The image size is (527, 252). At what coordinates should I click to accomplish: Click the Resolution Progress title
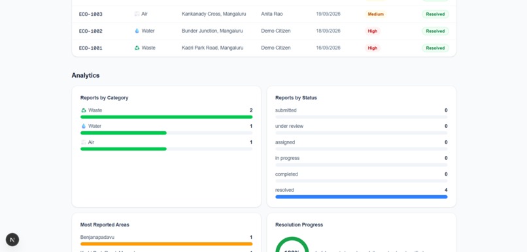point(299,225)
